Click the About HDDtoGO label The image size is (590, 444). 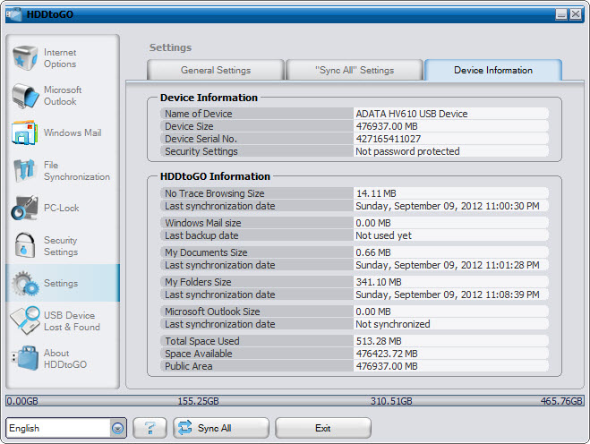tap(65, 359)
